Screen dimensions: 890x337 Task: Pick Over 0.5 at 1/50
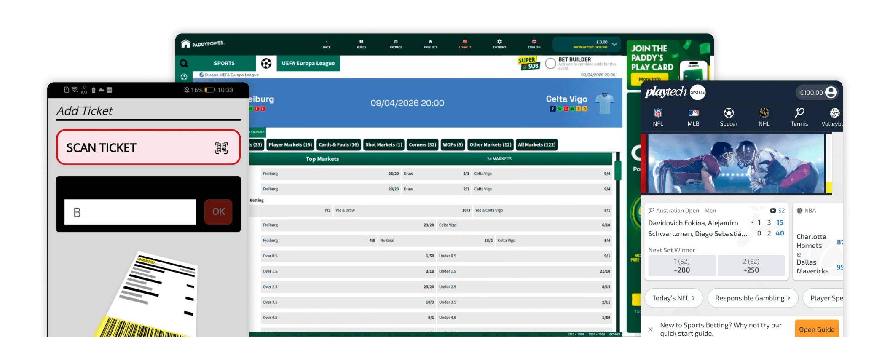pos(348,256)
